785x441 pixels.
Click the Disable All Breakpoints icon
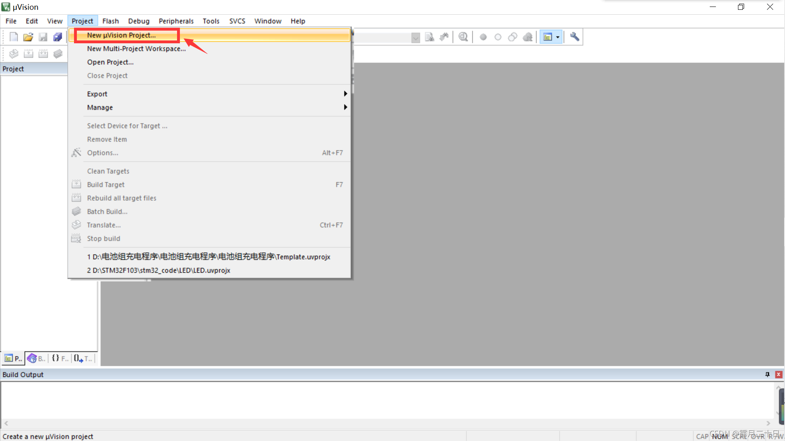[513, 37]
